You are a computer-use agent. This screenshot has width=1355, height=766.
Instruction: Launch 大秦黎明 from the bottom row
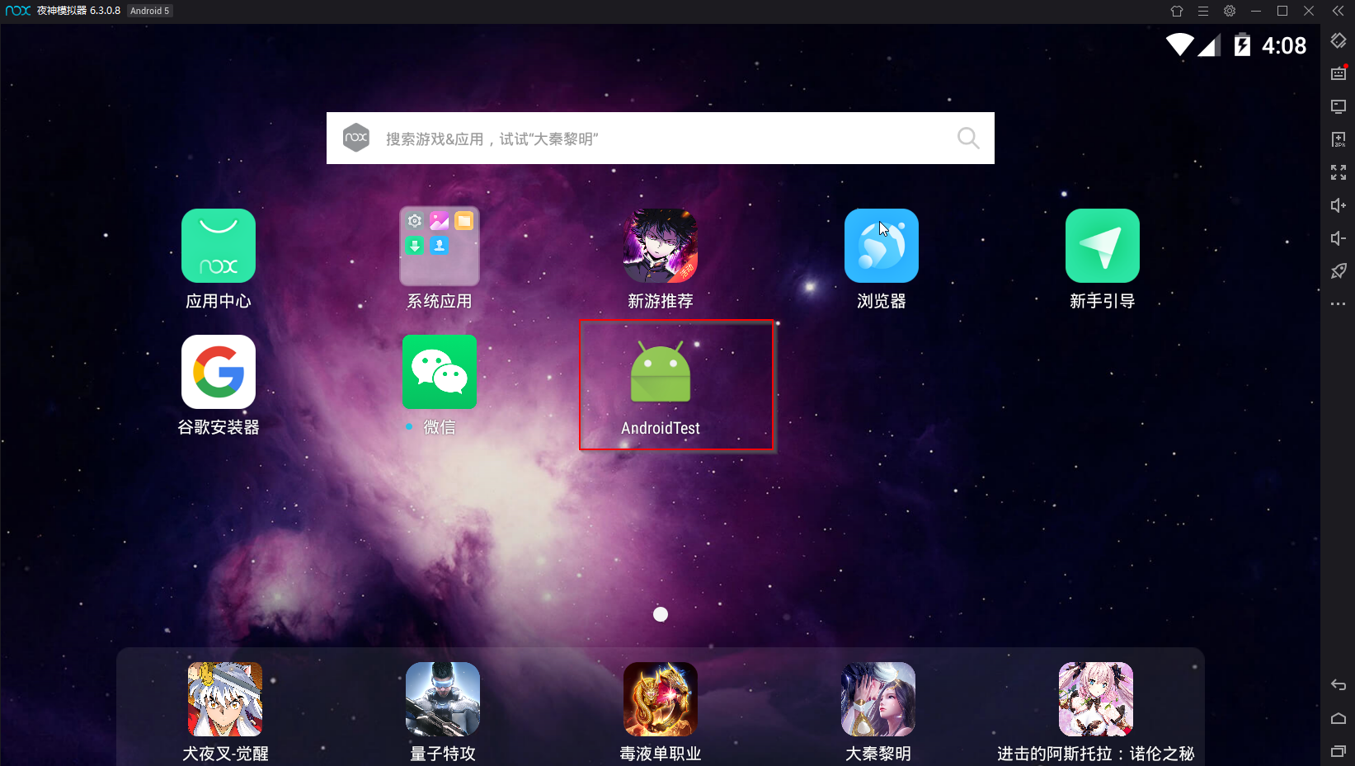coord(877,699)
